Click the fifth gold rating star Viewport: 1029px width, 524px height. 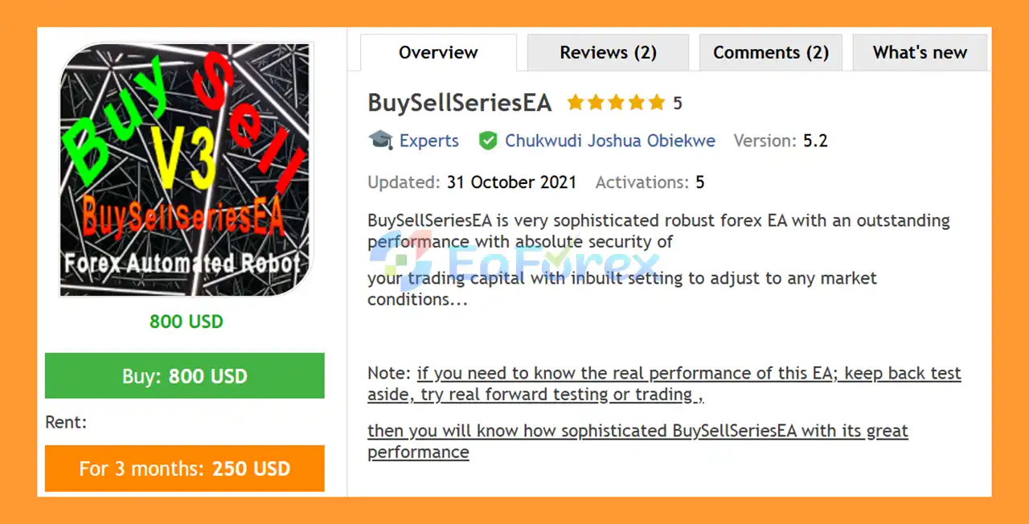coord(657,103)
